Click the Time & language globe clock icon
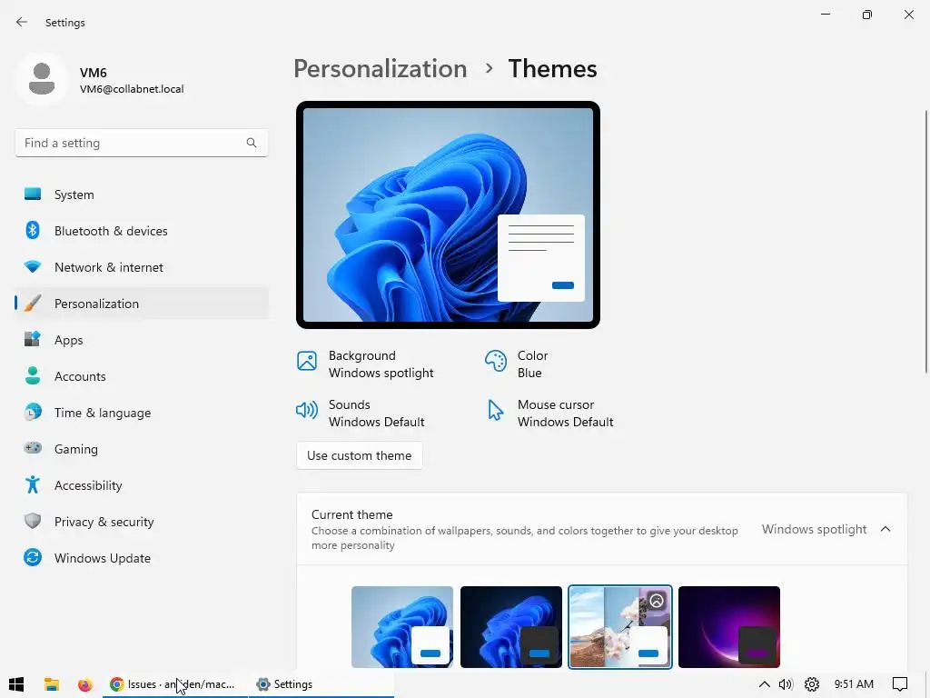930x698 pixels. pos(33,412)
